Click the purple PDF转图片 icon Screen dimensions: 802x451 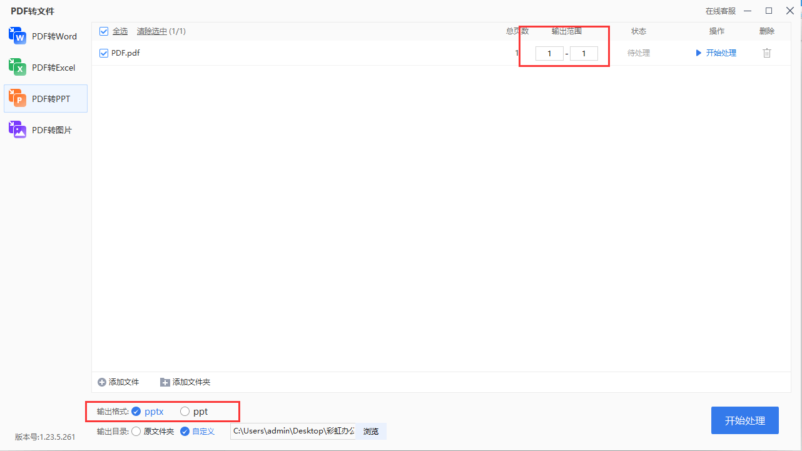click(18, 129)
